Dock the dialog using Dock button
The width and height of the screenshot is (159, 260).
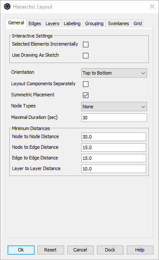point(110,250)
